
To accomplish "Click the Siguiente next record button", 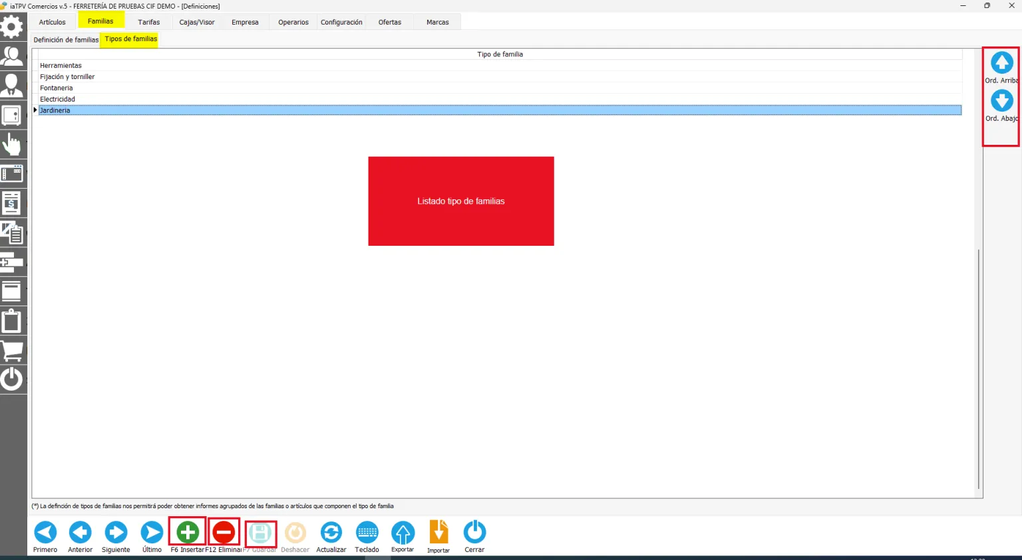I will 116,532.
